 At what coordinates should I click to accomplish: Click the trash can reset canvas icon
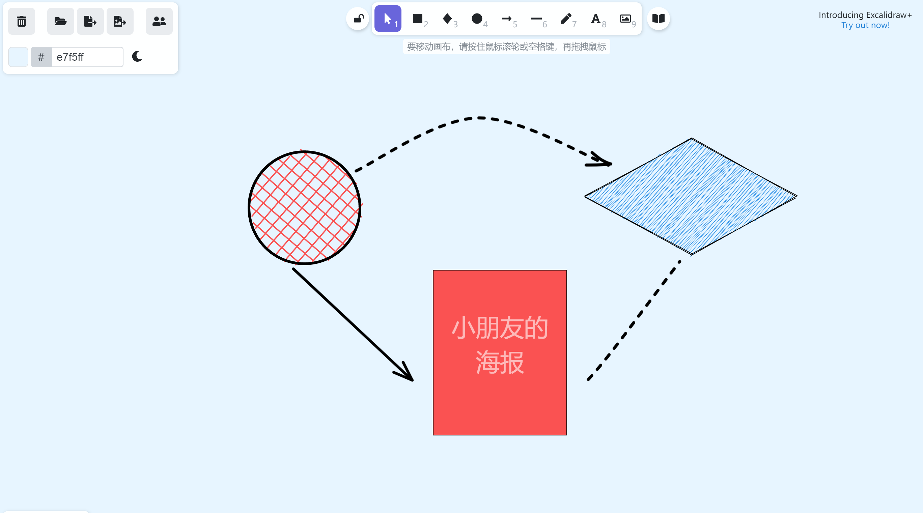22,21
